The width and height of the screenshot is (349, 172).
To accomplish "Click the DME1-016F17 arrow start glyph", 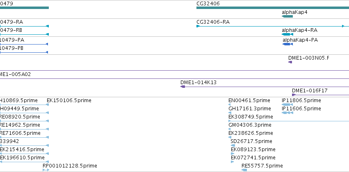I will [x=294, y=95].
